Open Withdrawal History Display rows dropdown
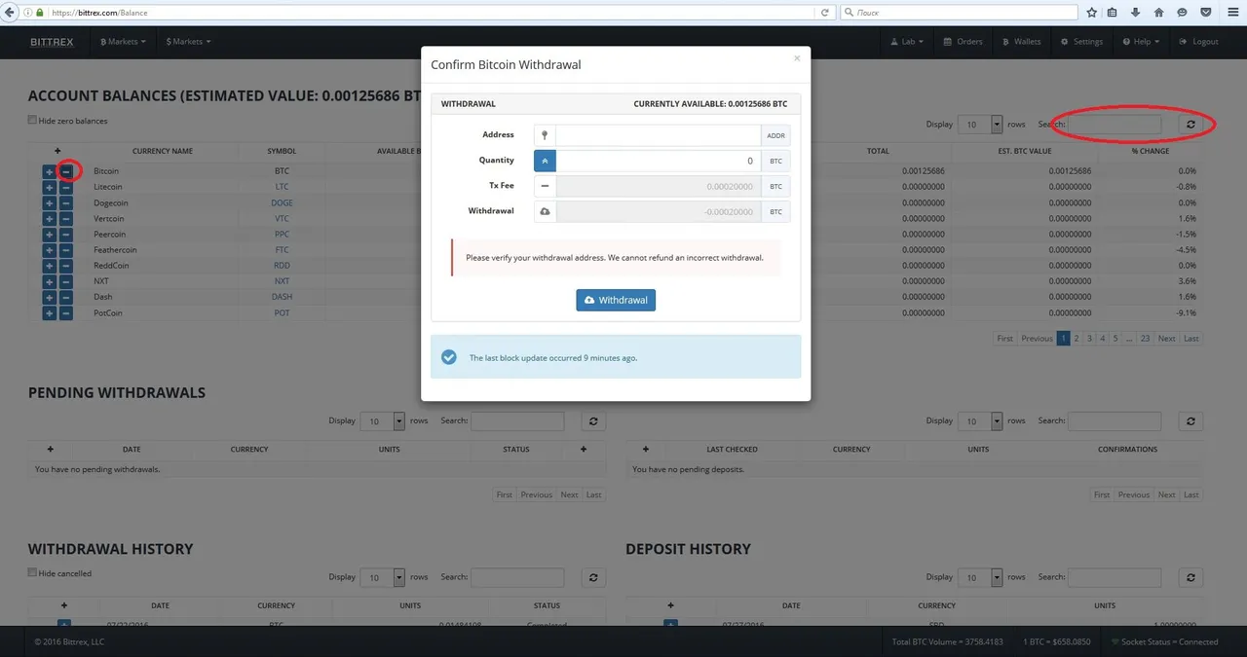The height and width of the screenshot is (657, 1247). [x=382, y=577]
